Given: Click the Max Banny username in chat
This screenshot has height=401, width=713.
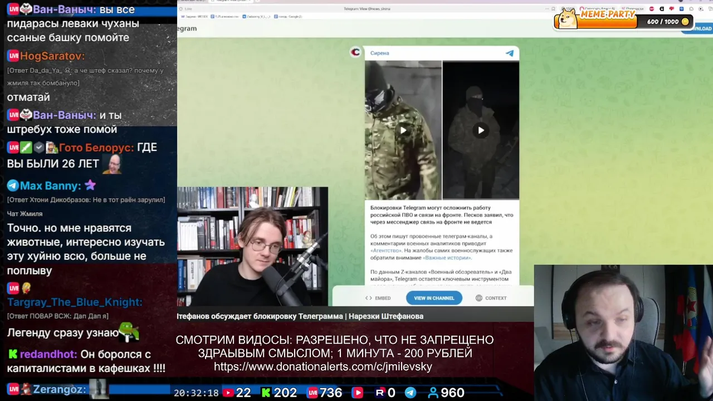Looking at the screenshot, I should pyautogui.click(x=50, y=185).
